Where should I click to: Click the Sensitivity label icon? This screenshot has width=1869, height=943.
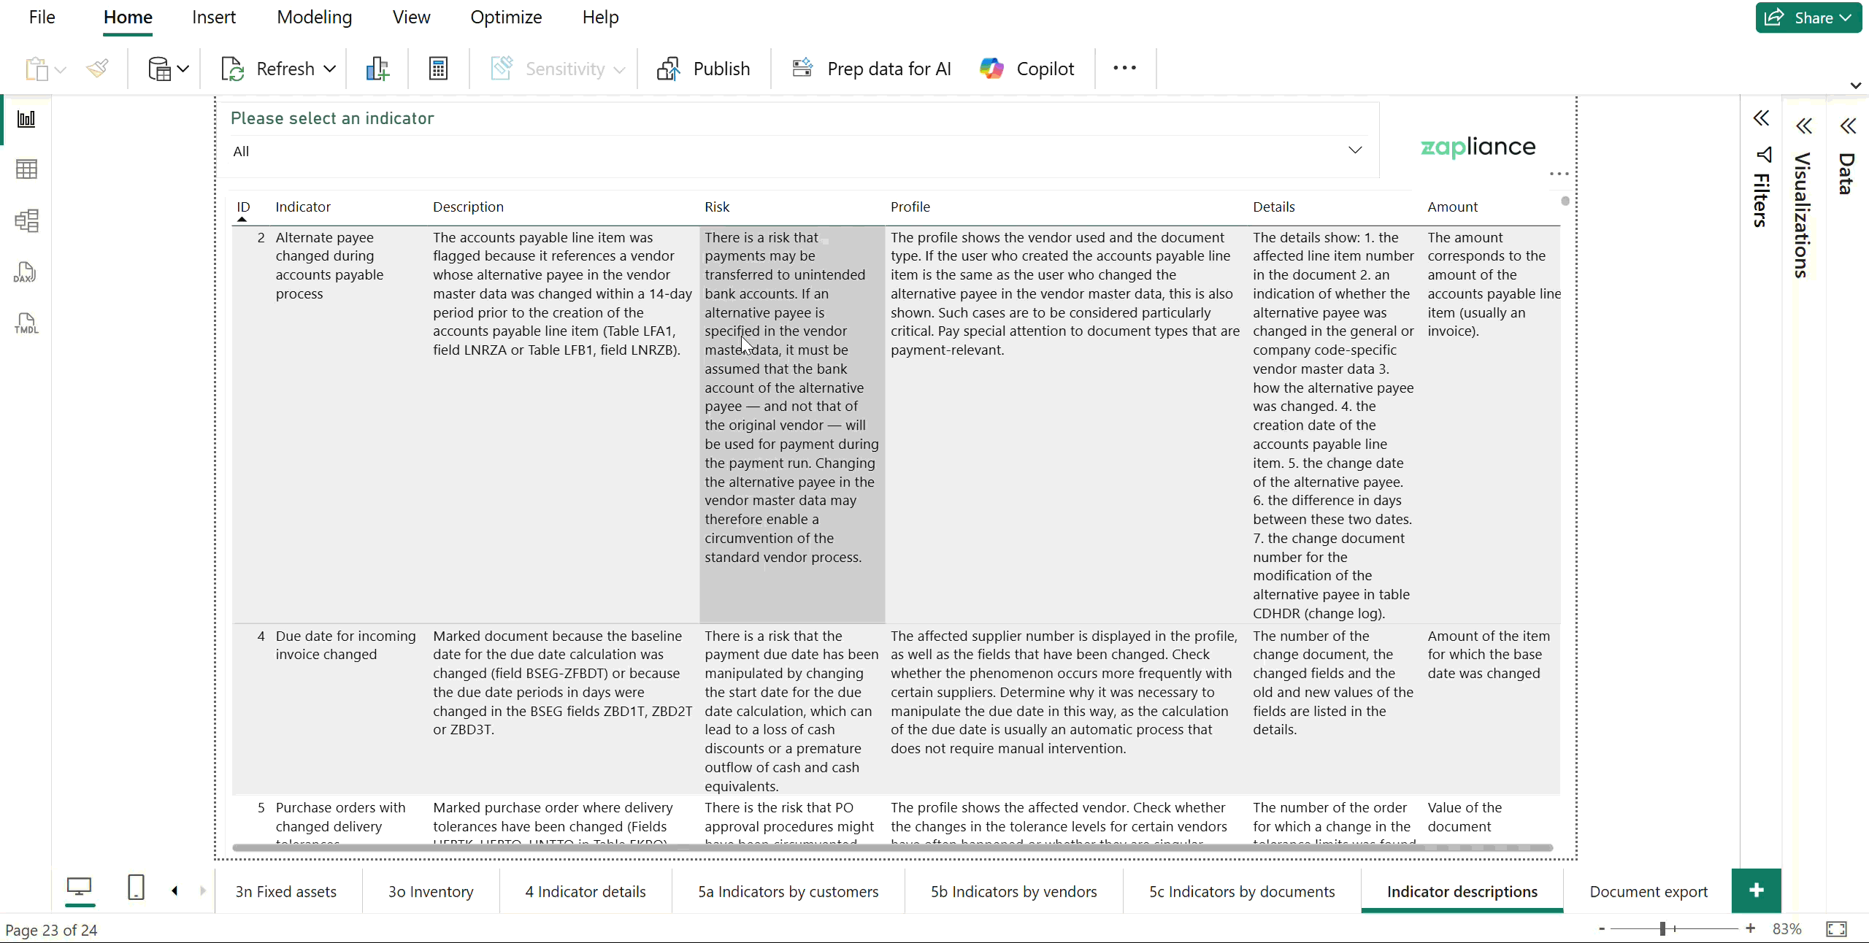(x=502, y=69)
